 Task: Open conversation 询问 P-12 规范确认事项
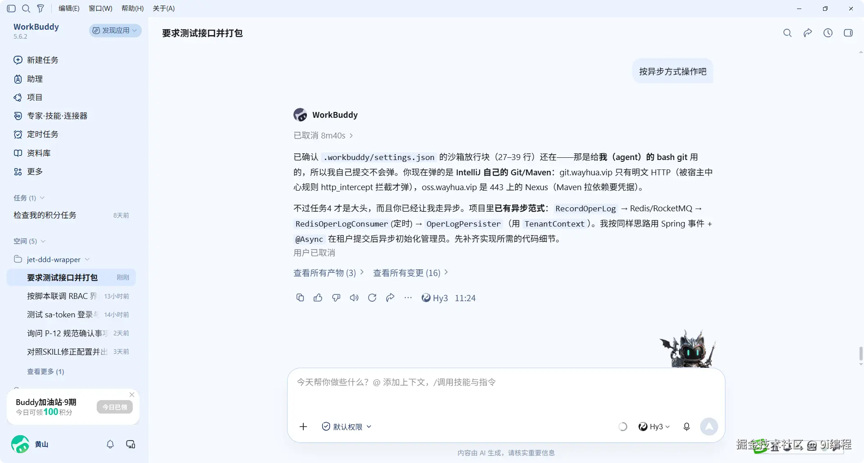71,333
